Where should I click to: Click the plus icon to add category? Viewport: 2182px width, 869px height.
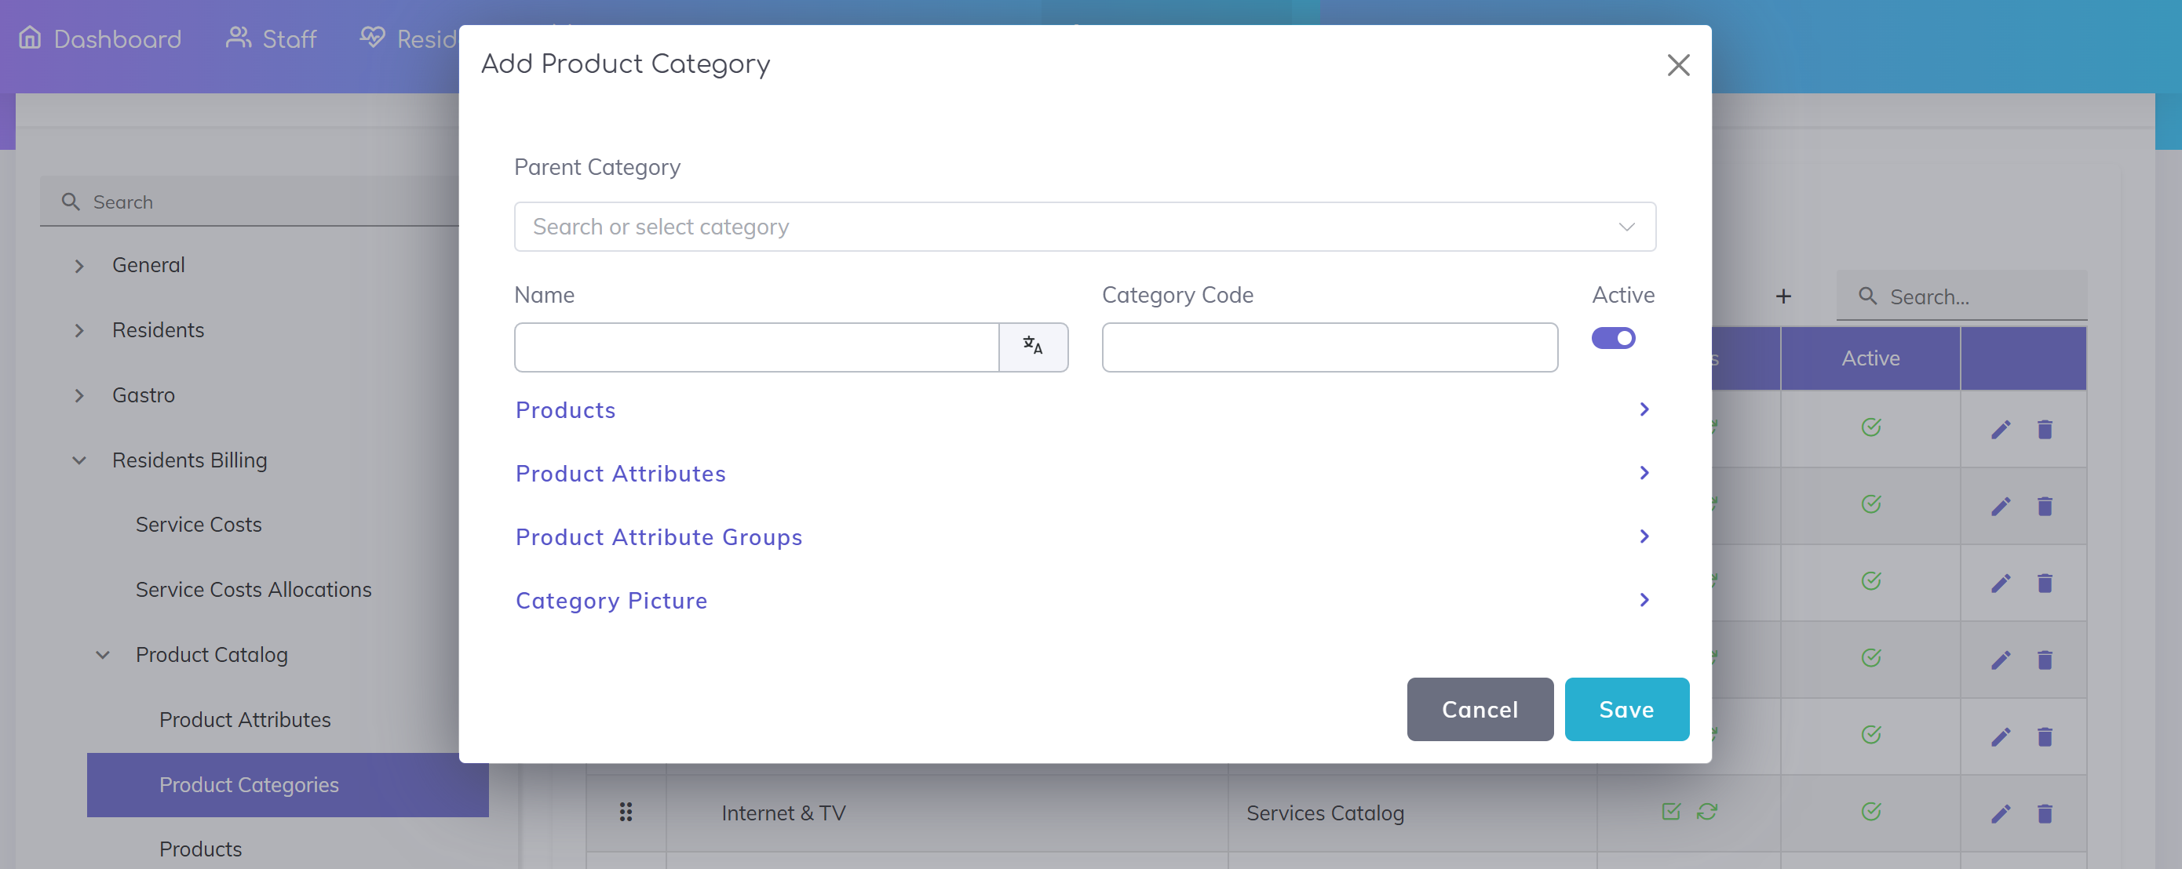(x=1783, y=296)
